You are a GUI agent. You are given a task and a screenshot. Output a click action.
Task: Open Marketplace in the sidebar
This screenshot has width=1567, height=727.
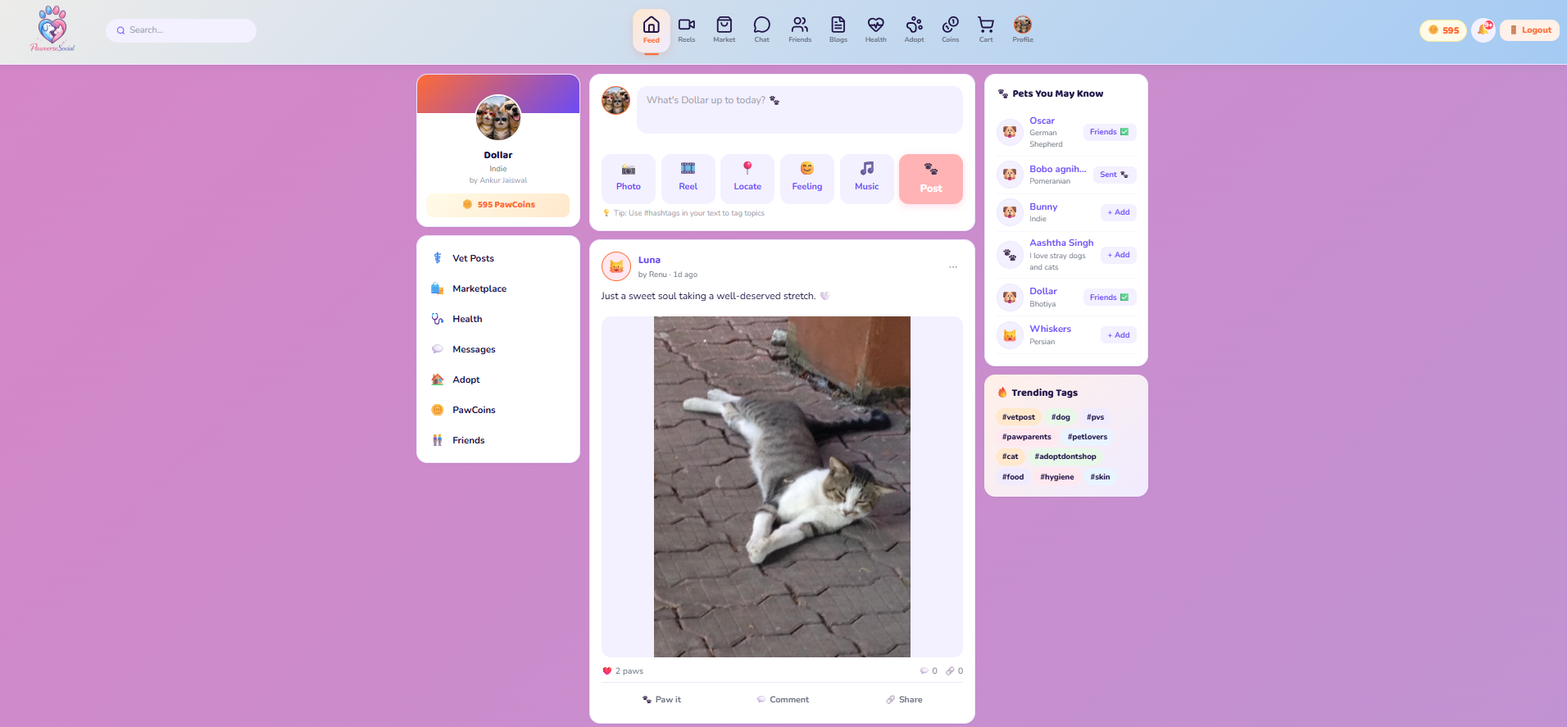(498, 289)
